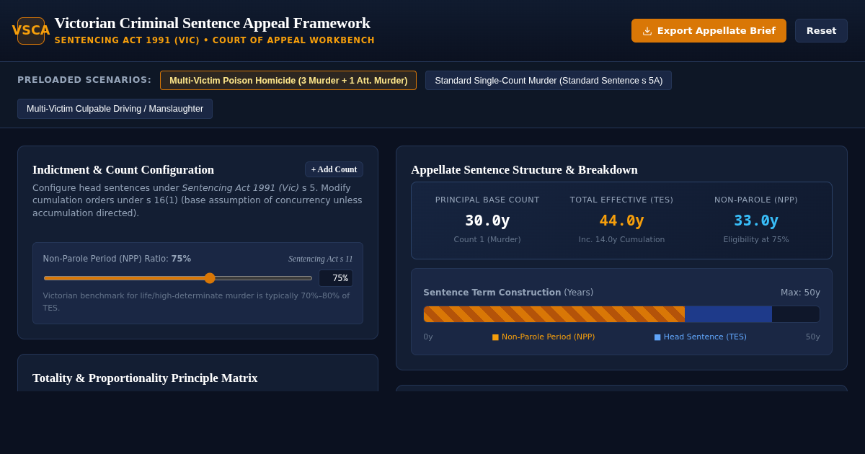Click the Eligibility at 75% text

click(756, 240)
